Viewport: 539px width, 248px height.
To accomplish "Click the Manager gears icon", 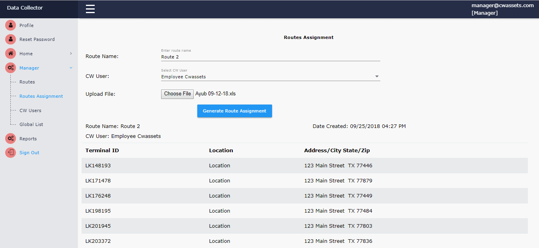I will [11, 68].
